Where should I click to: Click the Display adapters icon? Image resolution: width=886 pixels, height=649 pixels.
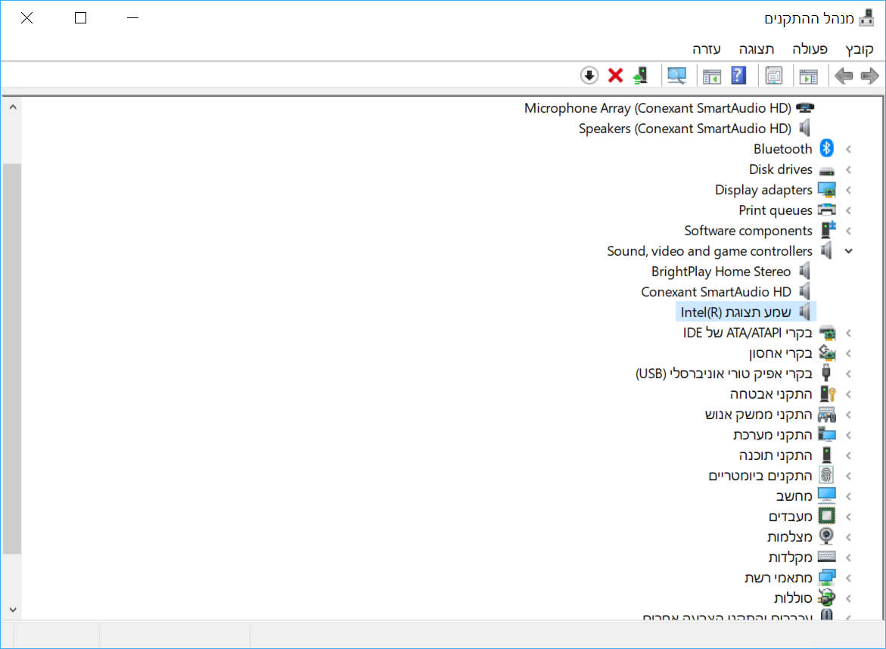pos(827,190)
